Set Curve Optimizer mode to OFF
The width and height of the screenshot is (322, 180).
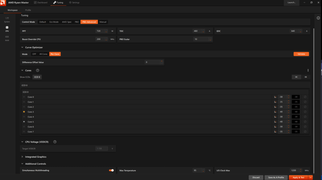coord(34,54)
